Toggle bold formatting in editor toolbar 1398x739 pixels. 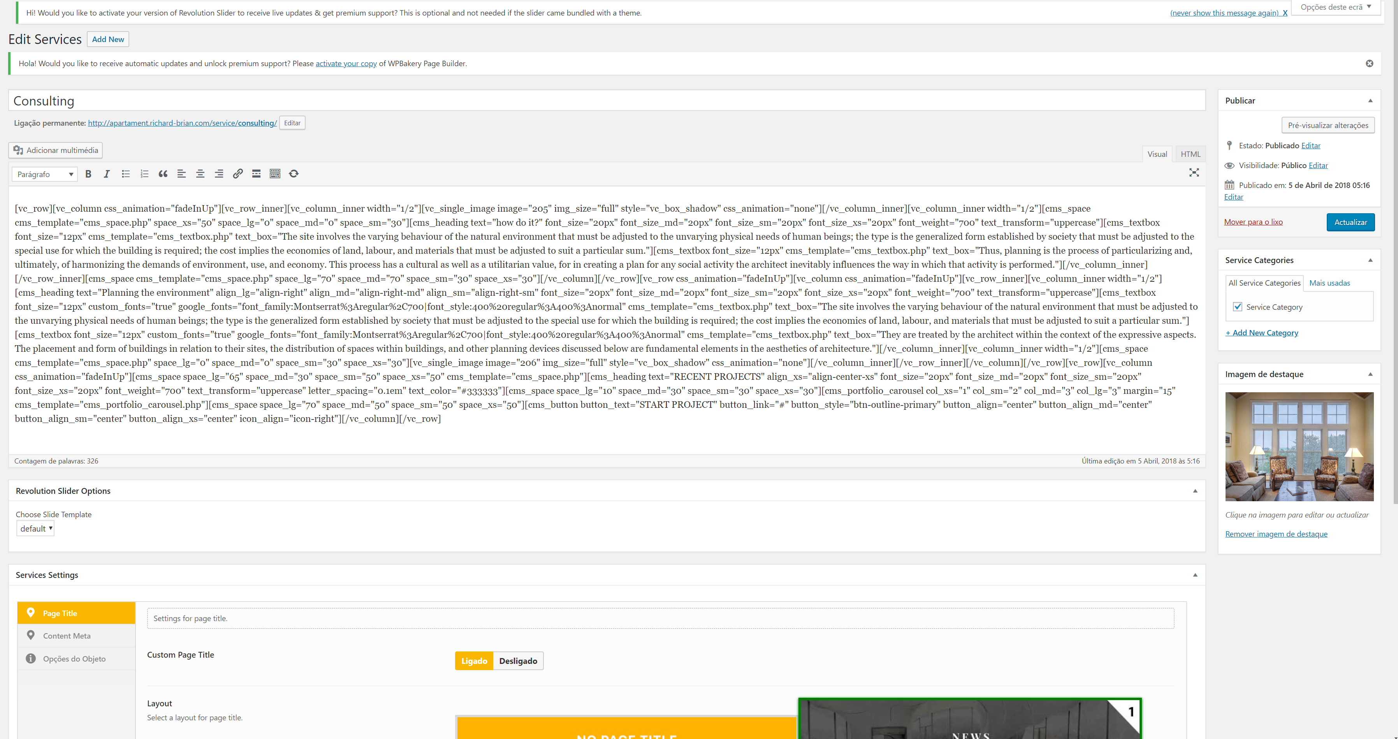coord(88,174)
